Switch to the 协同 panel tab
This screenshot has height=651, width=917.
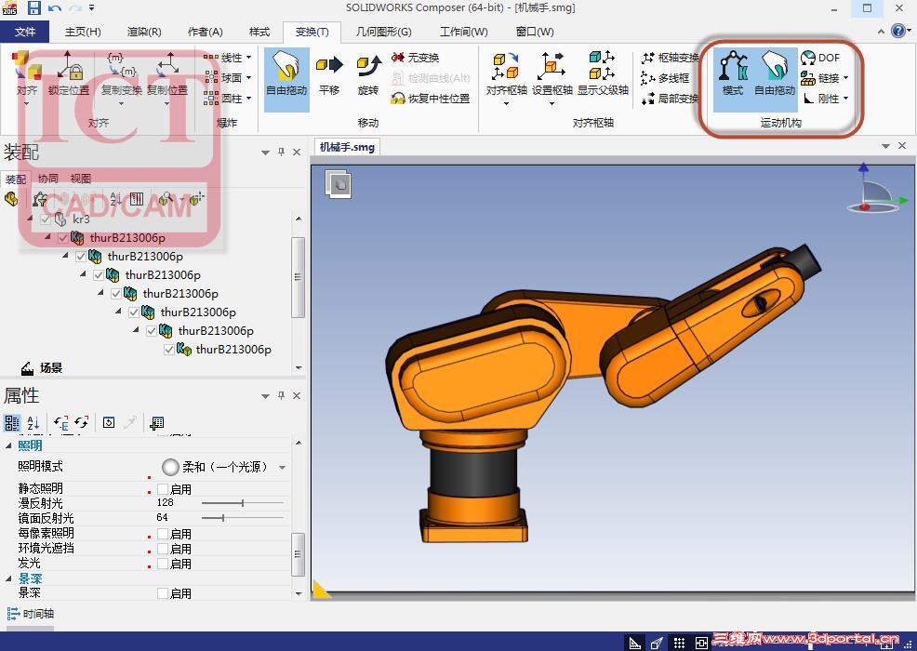click(x=48, y=179)
